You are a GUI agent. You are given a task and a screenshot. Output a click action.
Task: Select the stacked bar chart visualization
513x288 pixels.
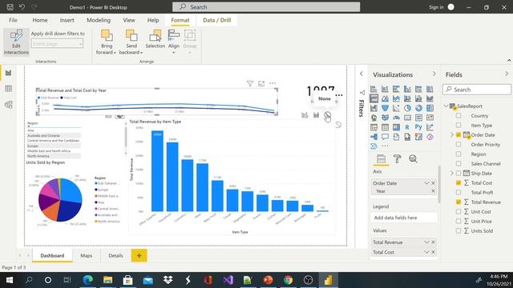[374, 89]
